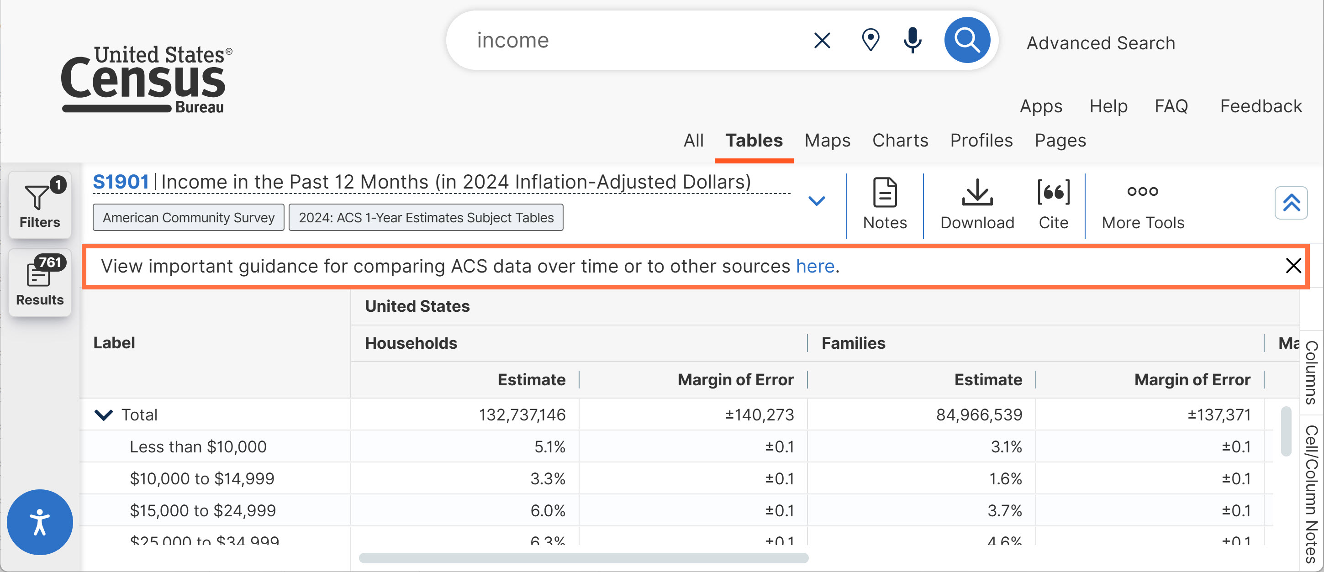Switch to the Maps tab
The image size is (1324, 572).
827,140
